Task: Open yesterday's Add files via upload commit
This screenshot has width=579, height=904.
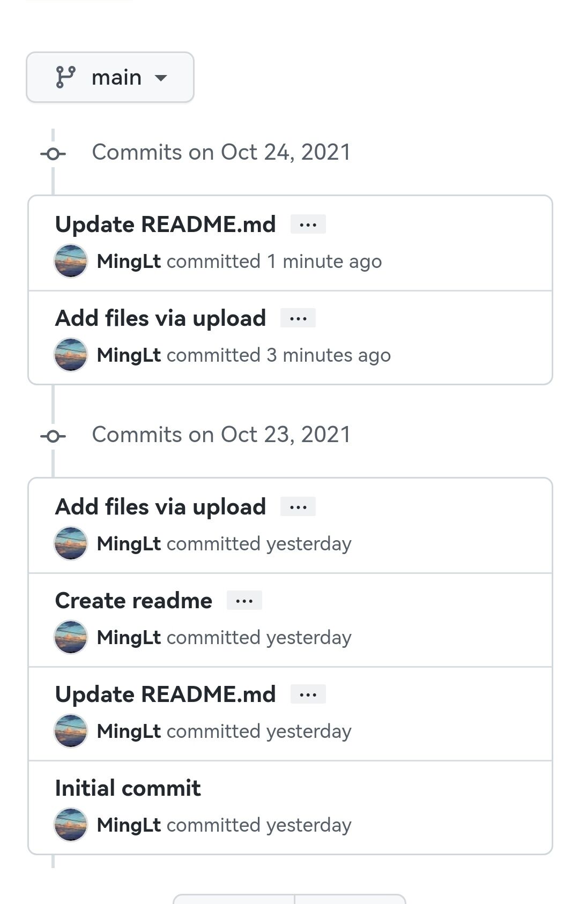Action: [x=160, y=507]
